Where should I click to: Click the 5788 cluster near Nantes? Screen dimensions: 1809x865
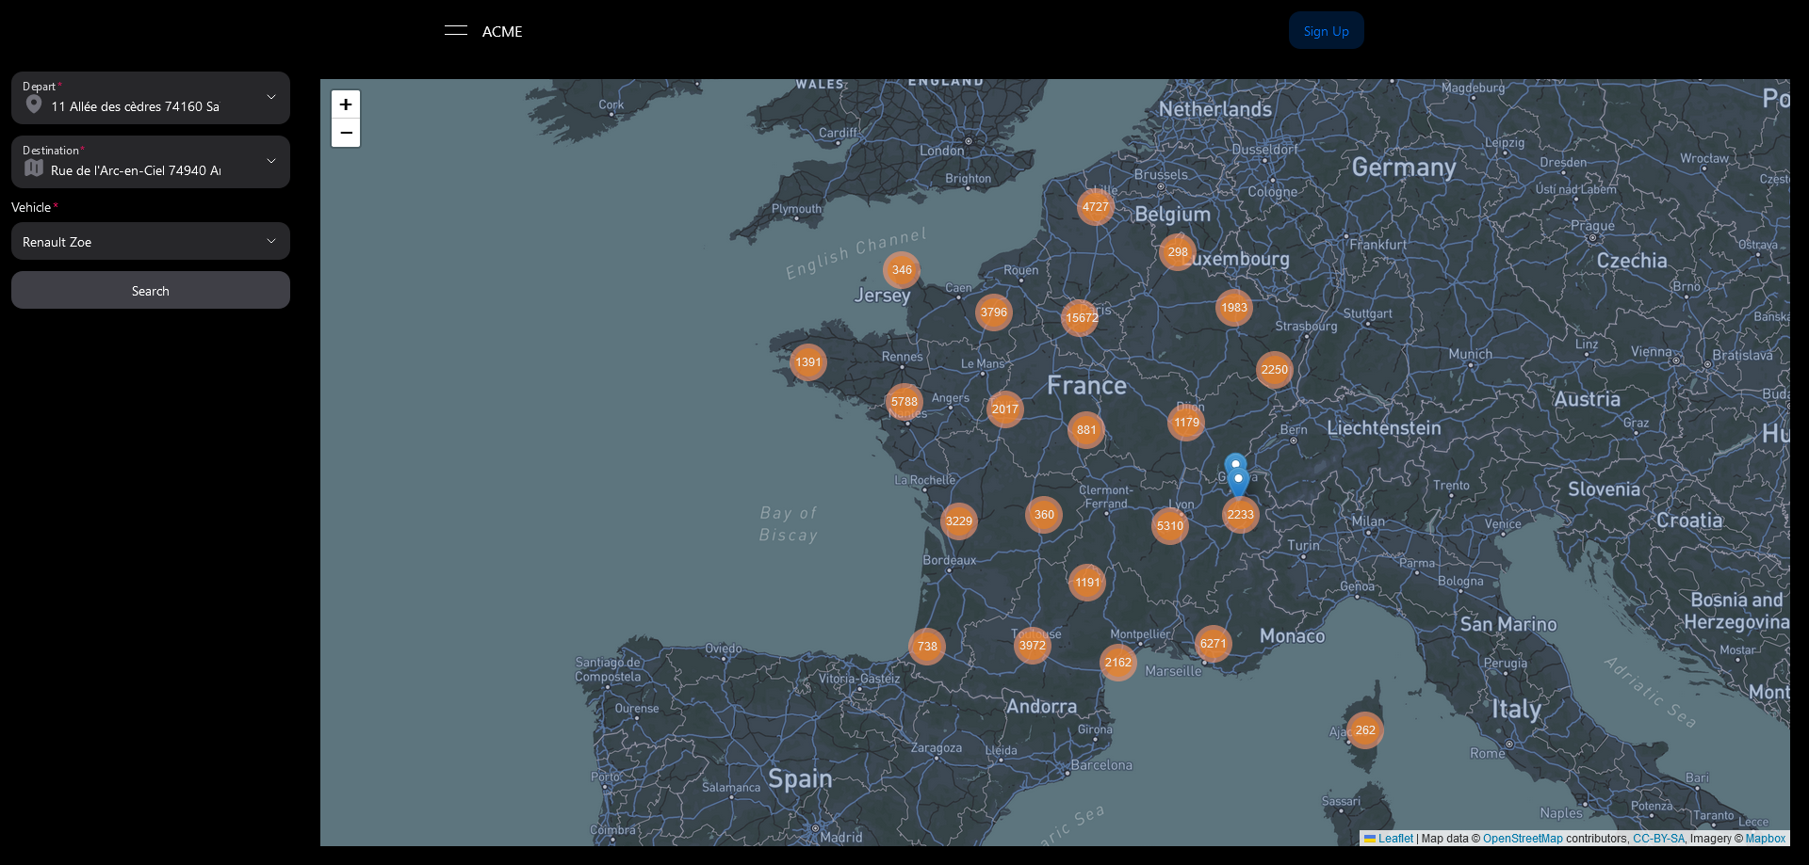[904, 402]
